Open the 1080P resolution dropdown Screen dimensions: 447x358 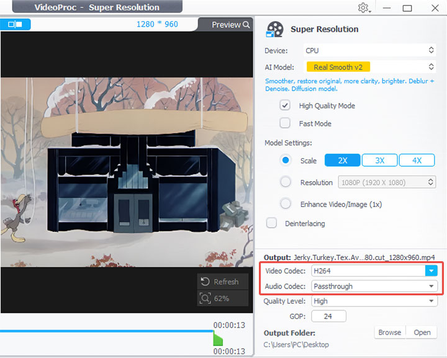(387, 182)
